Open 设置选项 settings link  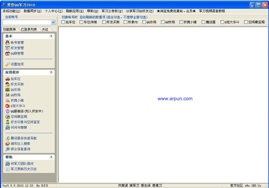[x=17, y=64]
